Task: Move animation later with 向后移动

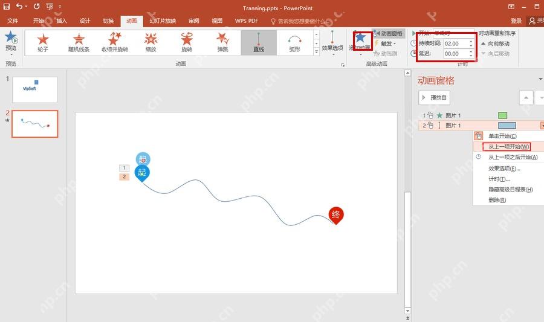Action: click(x=496, y=54)
